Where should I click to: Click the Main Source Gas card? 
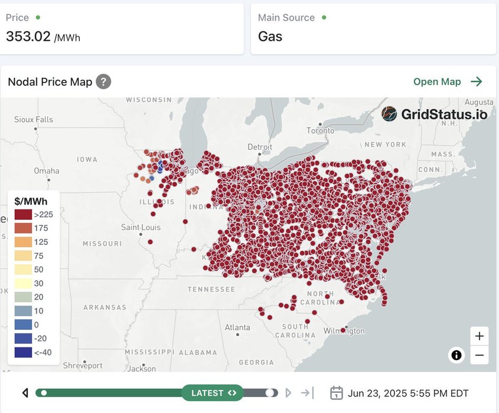pyautogui.click(x=373, y=29)
